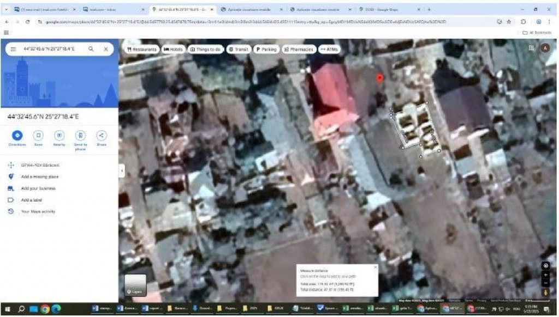Toggle the Layers map view thumbnail
The image size is (559, 317).
pyautogui.click(x=135, y=285)
